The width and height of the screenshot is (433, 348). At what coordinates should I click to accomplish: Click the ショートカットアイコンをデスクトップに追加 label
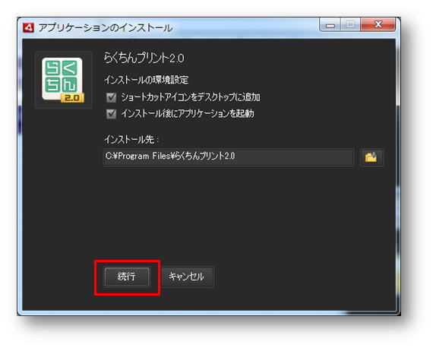[191, 97]
